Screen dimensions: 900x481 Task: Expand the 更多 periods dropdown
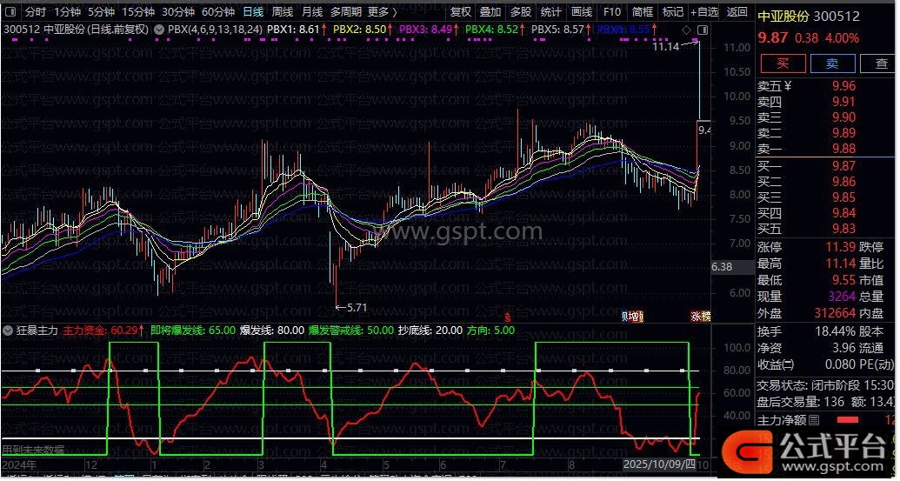pyautogui.click(x=381, y=12)
